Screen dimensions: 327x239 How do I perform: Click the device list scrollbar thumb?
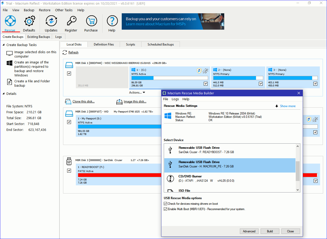[298, 171]
